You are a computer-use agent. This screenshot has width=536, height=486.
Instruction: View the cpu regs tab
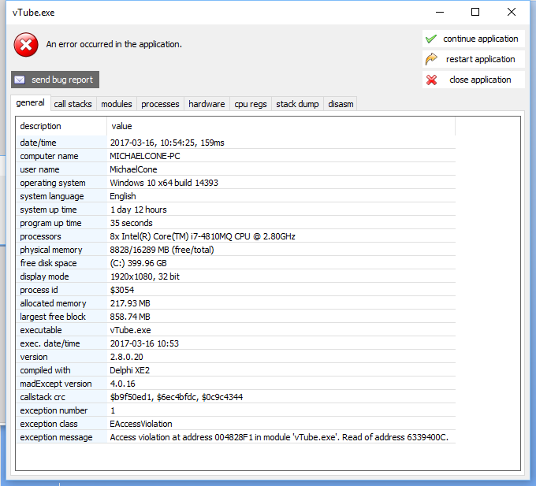point(251,104)
